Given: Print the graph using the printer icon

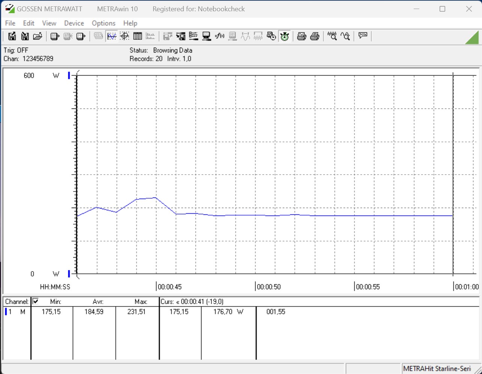Looking at the screenshot, I should 301,36.
